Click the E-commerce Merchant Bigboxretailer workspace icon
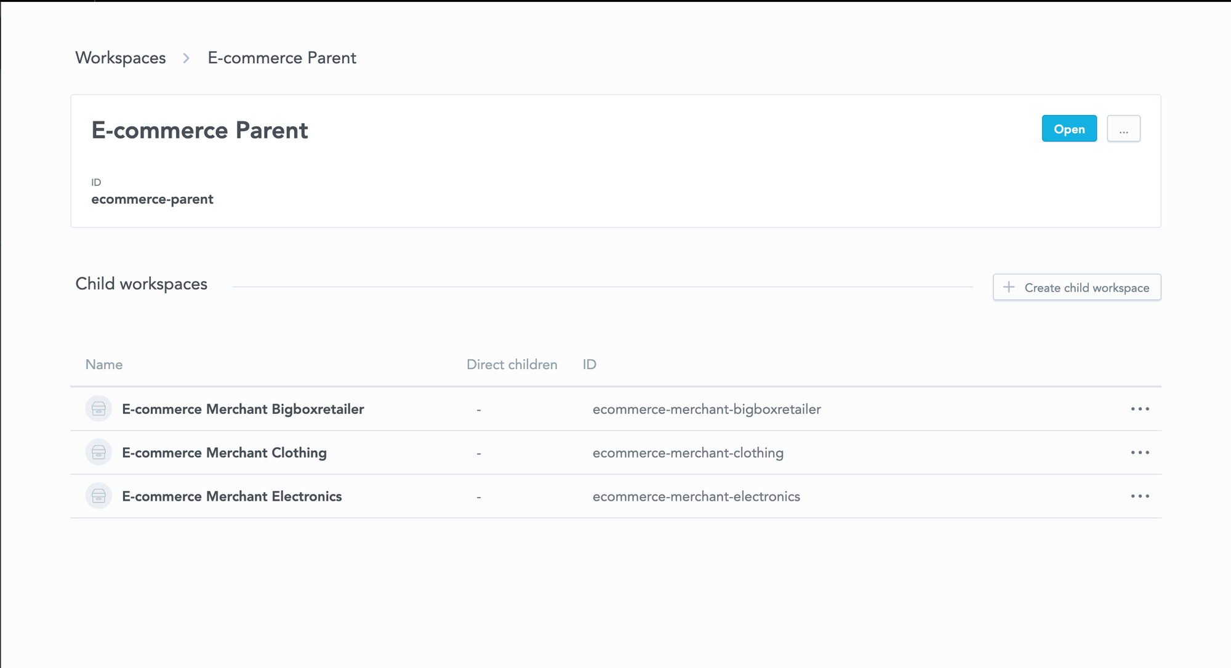Screen dimensions: 1231x668 tap(98, 408)
